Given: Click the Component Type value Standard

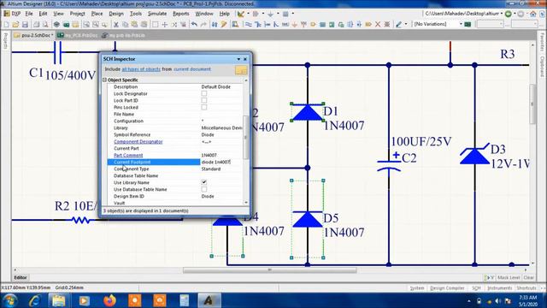Looking at the screenshot, I should pos(211,169).
